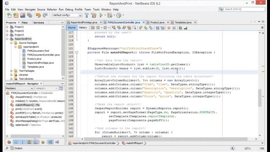Click the Shift Line Right icon
The width and height of the screenshot is (270, 152).
pyautogui.click(x=162, y=28)
